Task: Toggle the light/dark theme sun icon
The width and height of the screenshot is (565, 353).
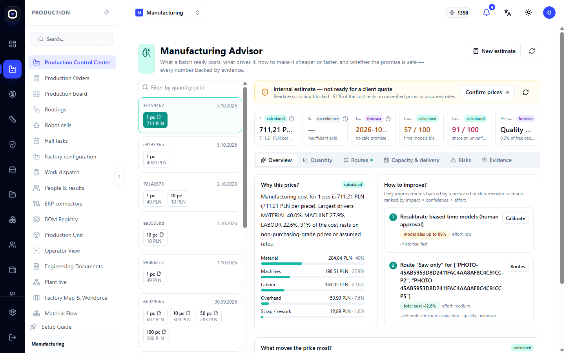Action: click(529, 13)
